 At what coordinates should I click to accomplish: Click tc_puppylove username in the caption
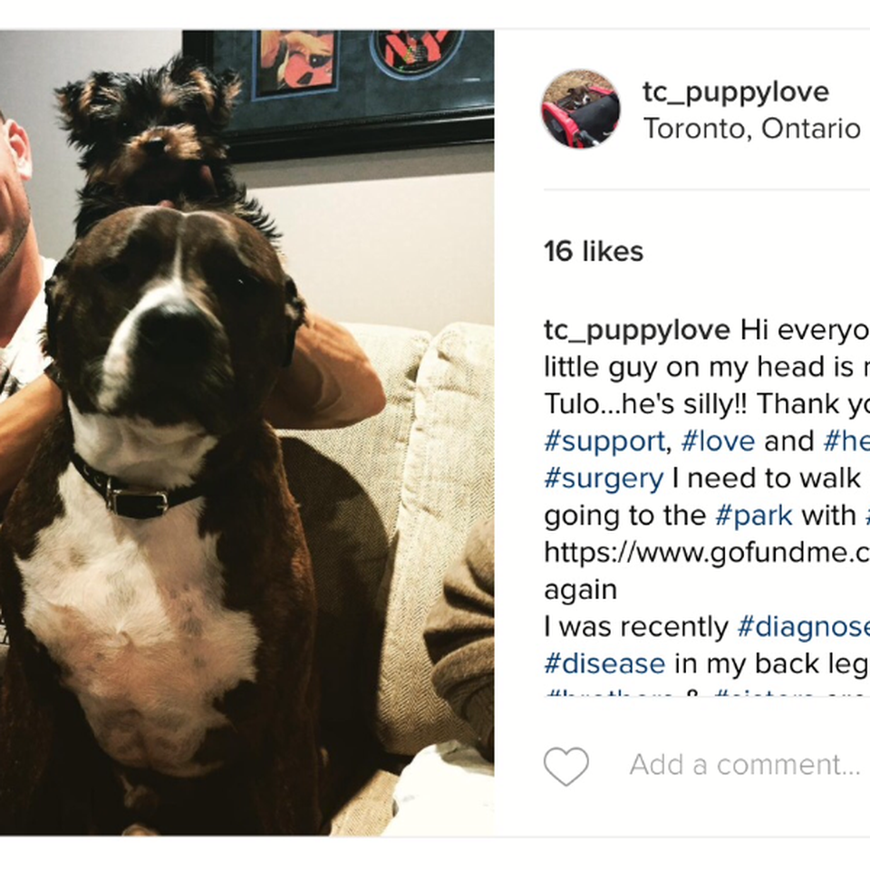tap(637, 332)
